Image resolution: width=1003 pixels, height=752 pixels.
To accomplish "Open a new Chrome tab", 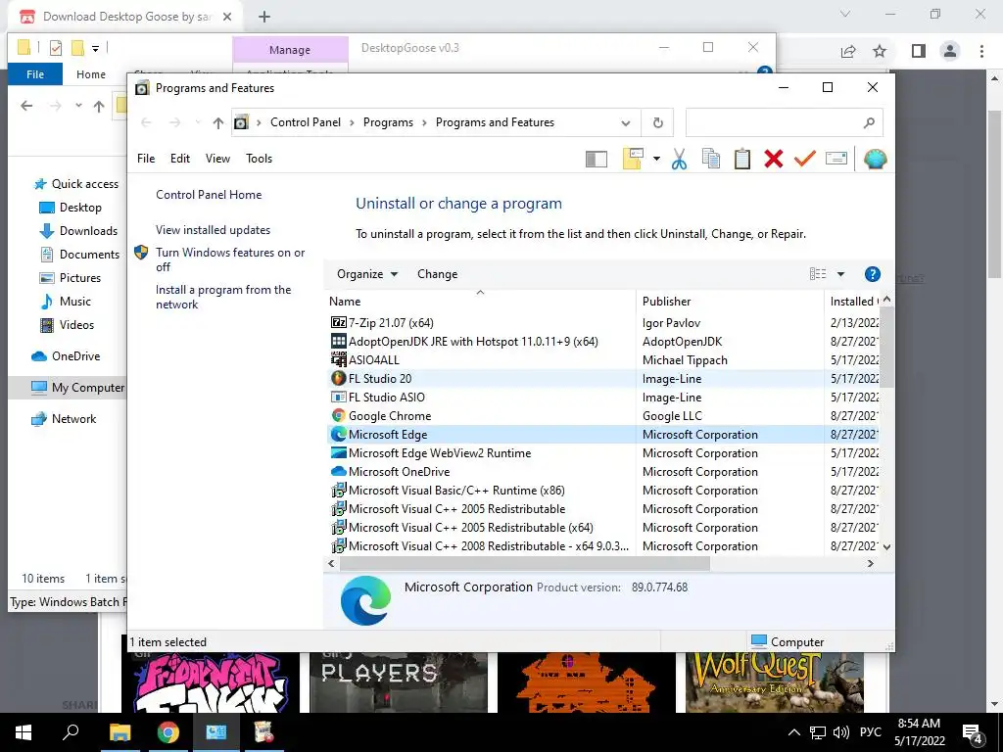I will tap(264, 18).
